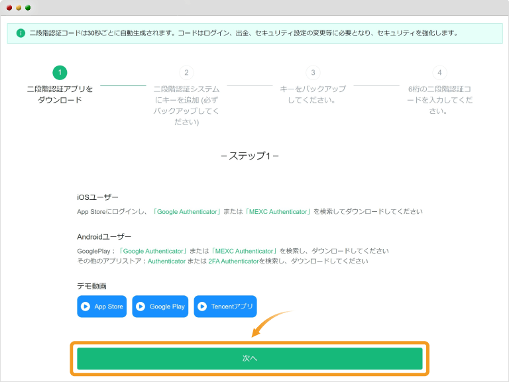Click the ステップ1 heading
This screenshot has width=509, height=382.
(x=250, y=156)
